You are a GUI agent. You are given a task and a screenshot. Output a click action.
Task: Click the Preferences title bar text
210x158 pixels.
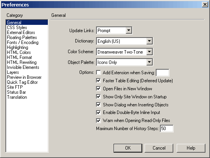pos(15,5)
